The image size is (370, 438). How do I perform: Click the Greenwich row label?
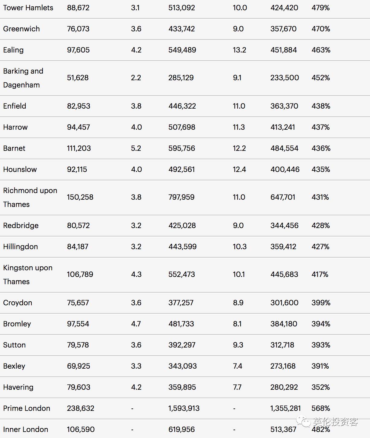click(21, 29)
